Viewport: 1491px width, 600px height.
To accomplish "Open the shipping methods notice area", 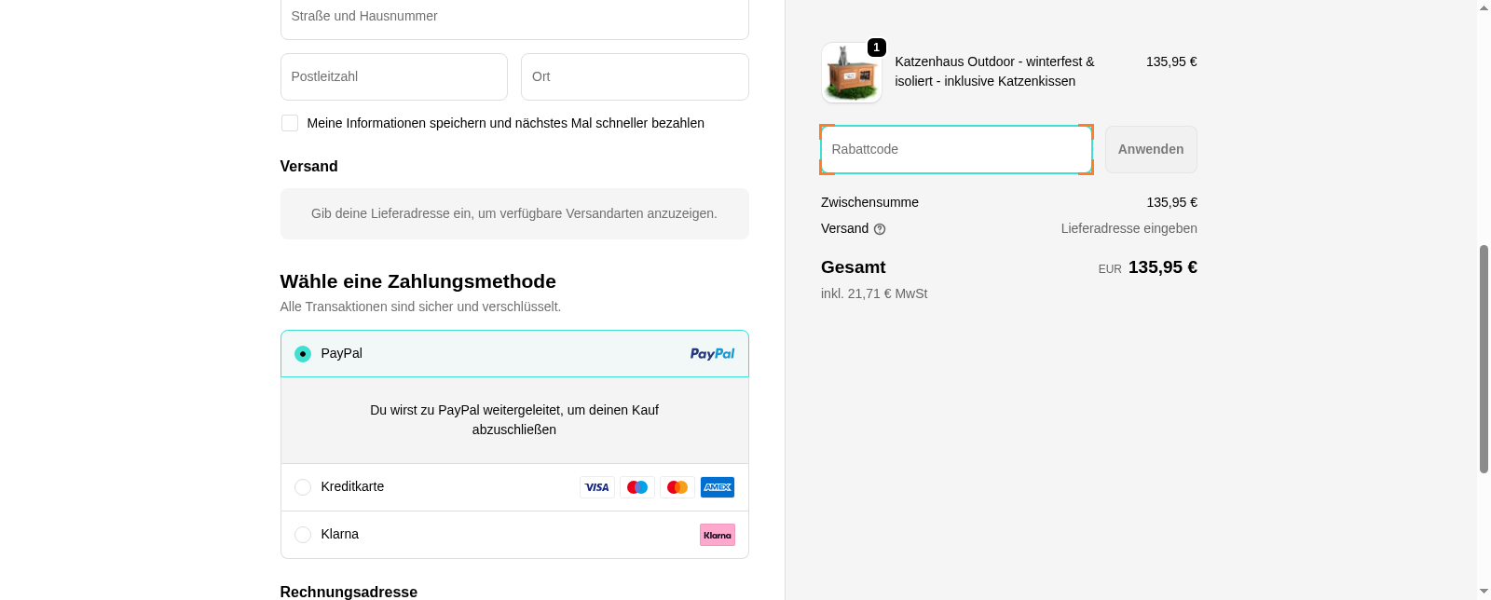I will (x=514, y=213).
